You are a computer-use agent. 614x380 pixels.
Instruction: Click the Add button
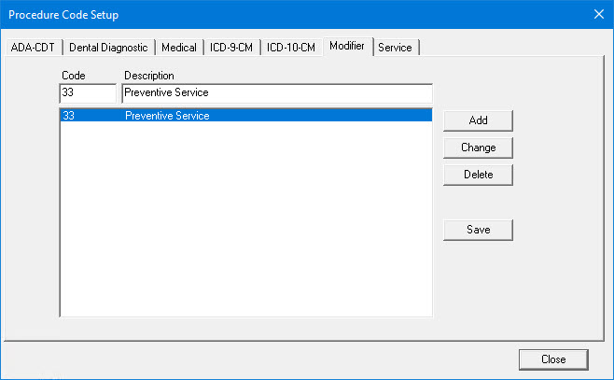coord(478,120)
